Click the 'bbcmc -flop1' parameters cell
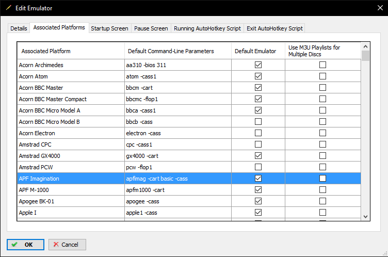This screenshot has height=257, width=388. pyautogui.click(x=178, y=99)
